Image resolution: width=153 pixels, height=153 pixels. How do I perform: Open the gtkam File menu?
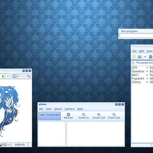coord(41,109)
